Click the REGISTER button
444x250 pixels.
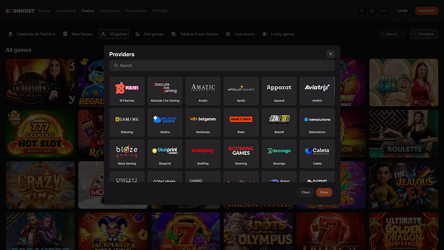tap(426, 11)
